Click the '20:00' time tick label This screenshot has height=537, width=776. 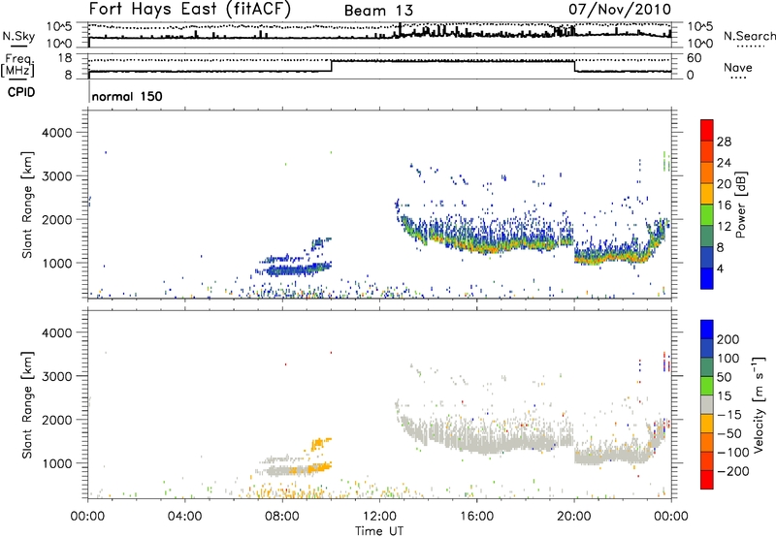click(x=574, y=517)
